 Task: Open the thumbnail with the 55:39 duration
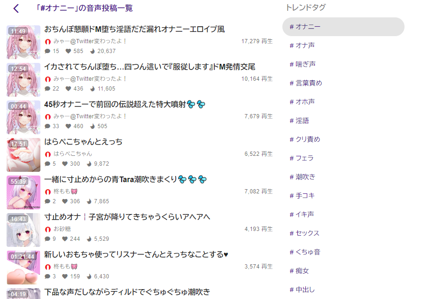[23, 192]
